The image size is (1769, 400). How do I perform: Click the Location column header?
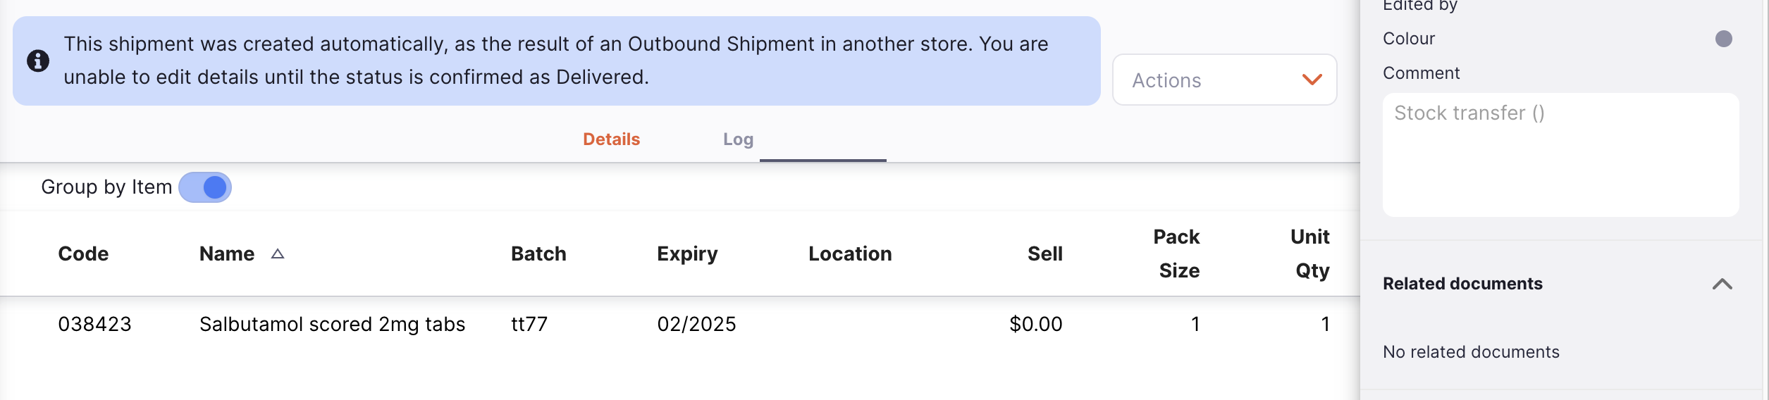[x=850, y=254]
